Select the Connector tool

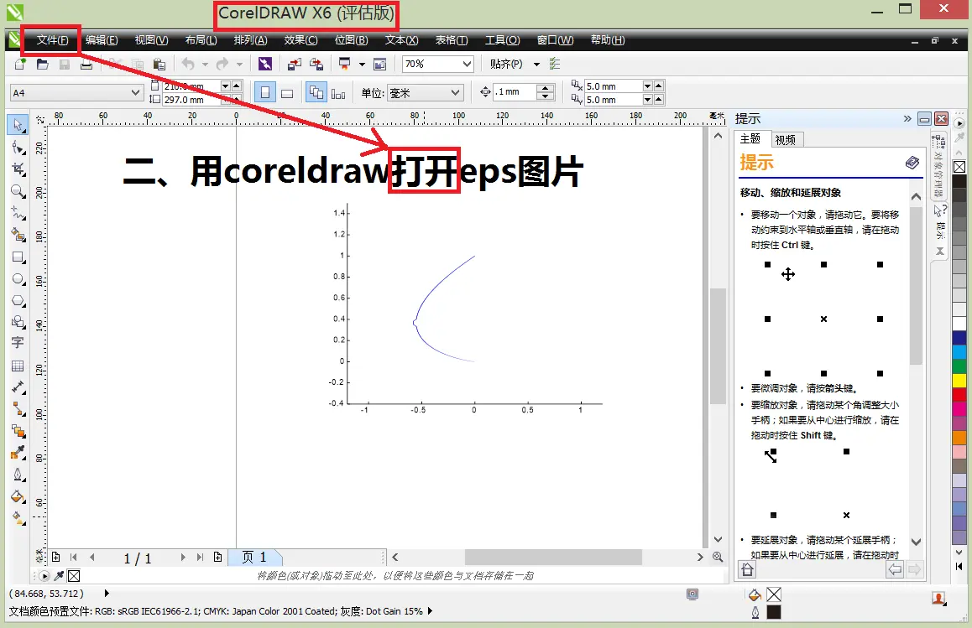click(x=18, y=409)
